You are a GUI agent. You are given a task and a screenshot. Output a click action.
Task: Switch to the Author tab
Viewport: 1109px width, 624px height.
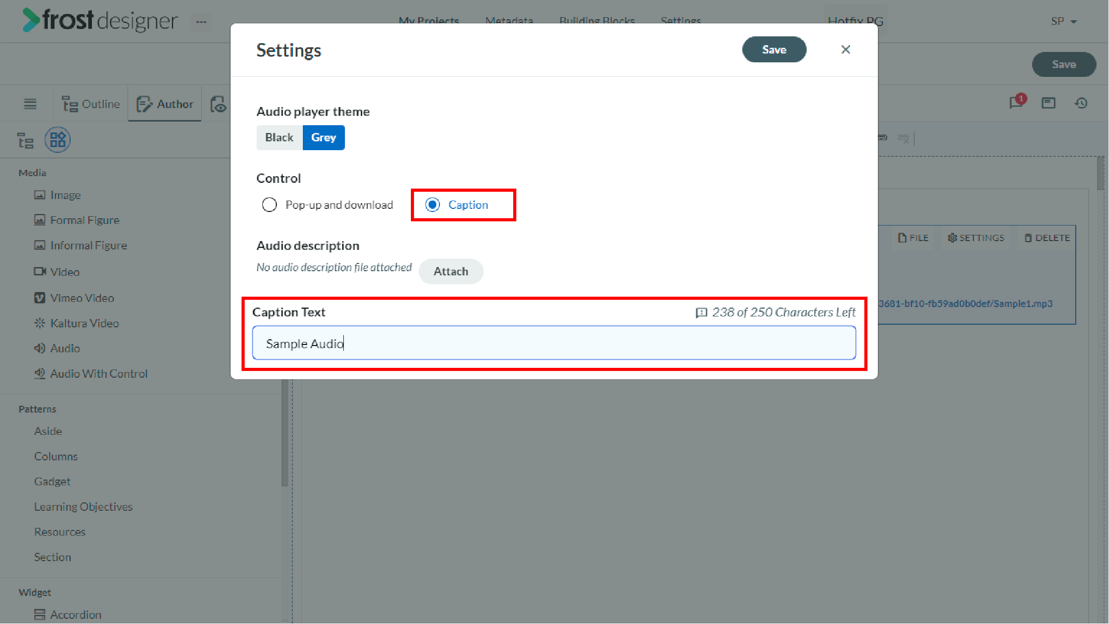[165, 104]
